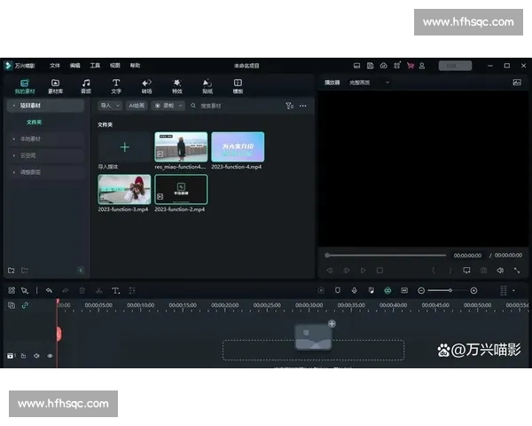Toggle the player volume icon

click(500, 271)
